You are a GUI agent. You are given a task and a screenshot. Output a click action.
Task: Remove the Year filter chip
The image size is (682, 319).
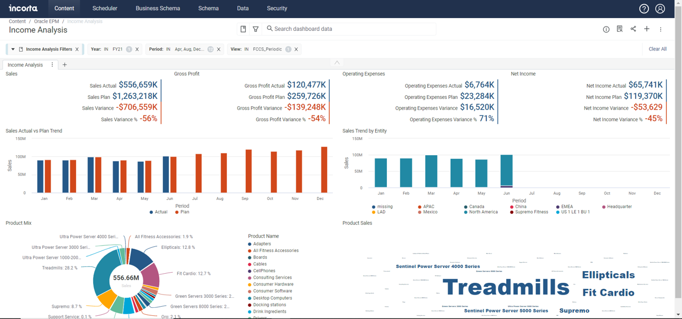point(137,49)
